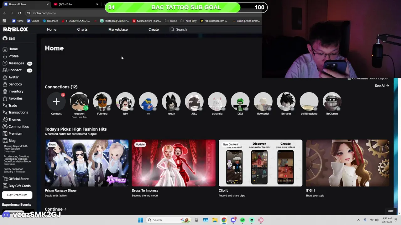Select the Home - Roblox browser tab
Image resolution: width=401 pixels, height=225 pixels.
point(26,4)
